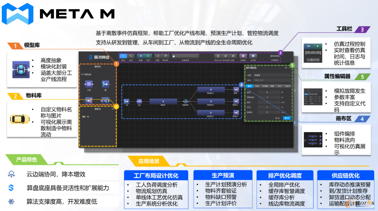This screenshot has height=211, width=378.
Task: Select the 连线 connector tool
Action: tap(131, 56)
